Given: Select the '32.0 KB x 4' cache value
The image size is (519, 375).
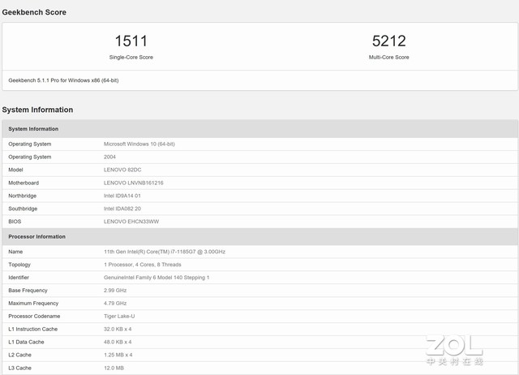Looking at the screenshot, I should point(118,330).
